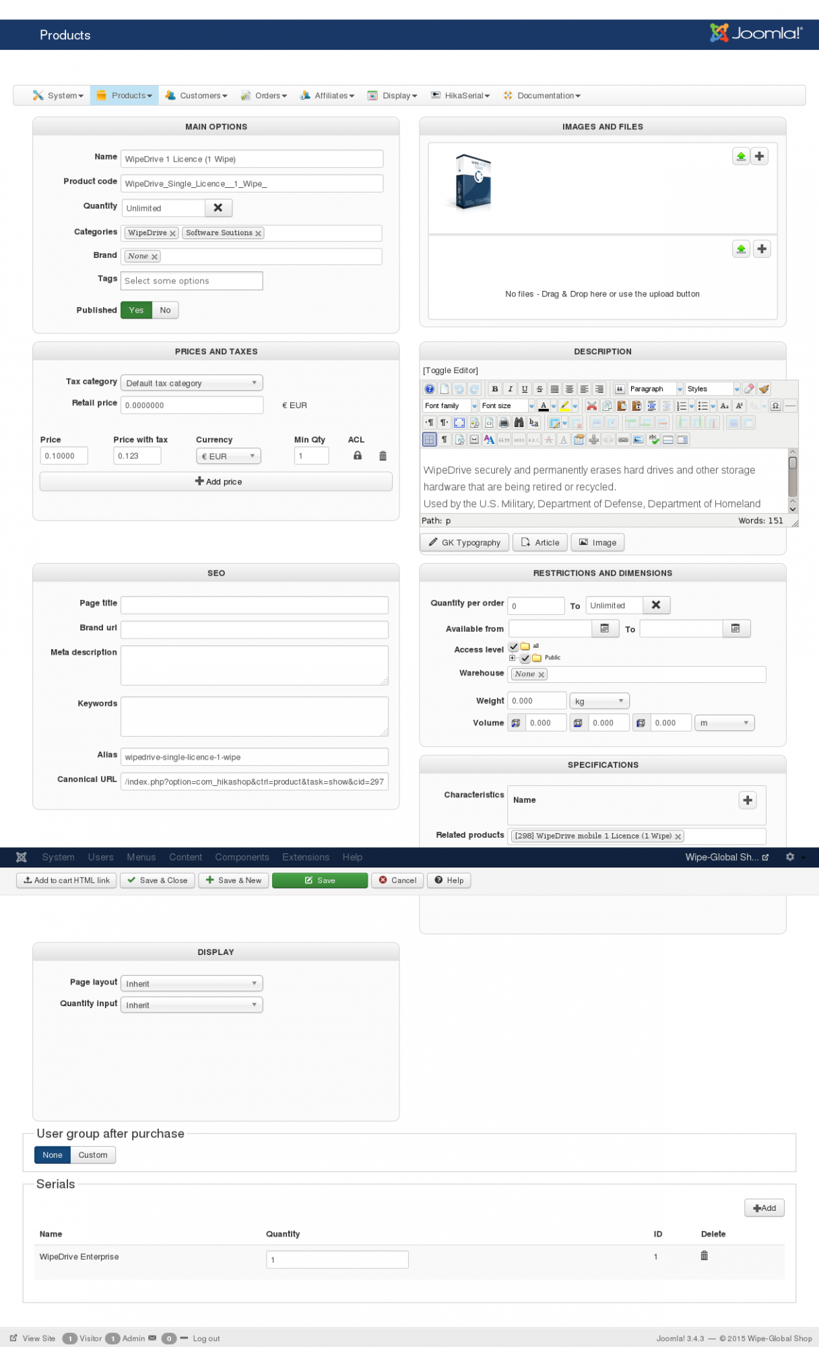Click the plus icon beside Characteristics Name
This screenshot has width=819, height=1347.
pos(748,800)
